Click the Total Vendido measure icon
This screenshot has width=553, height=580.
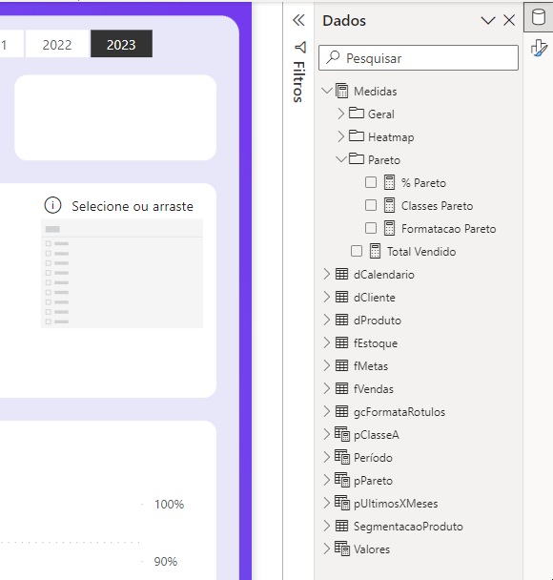375,251
